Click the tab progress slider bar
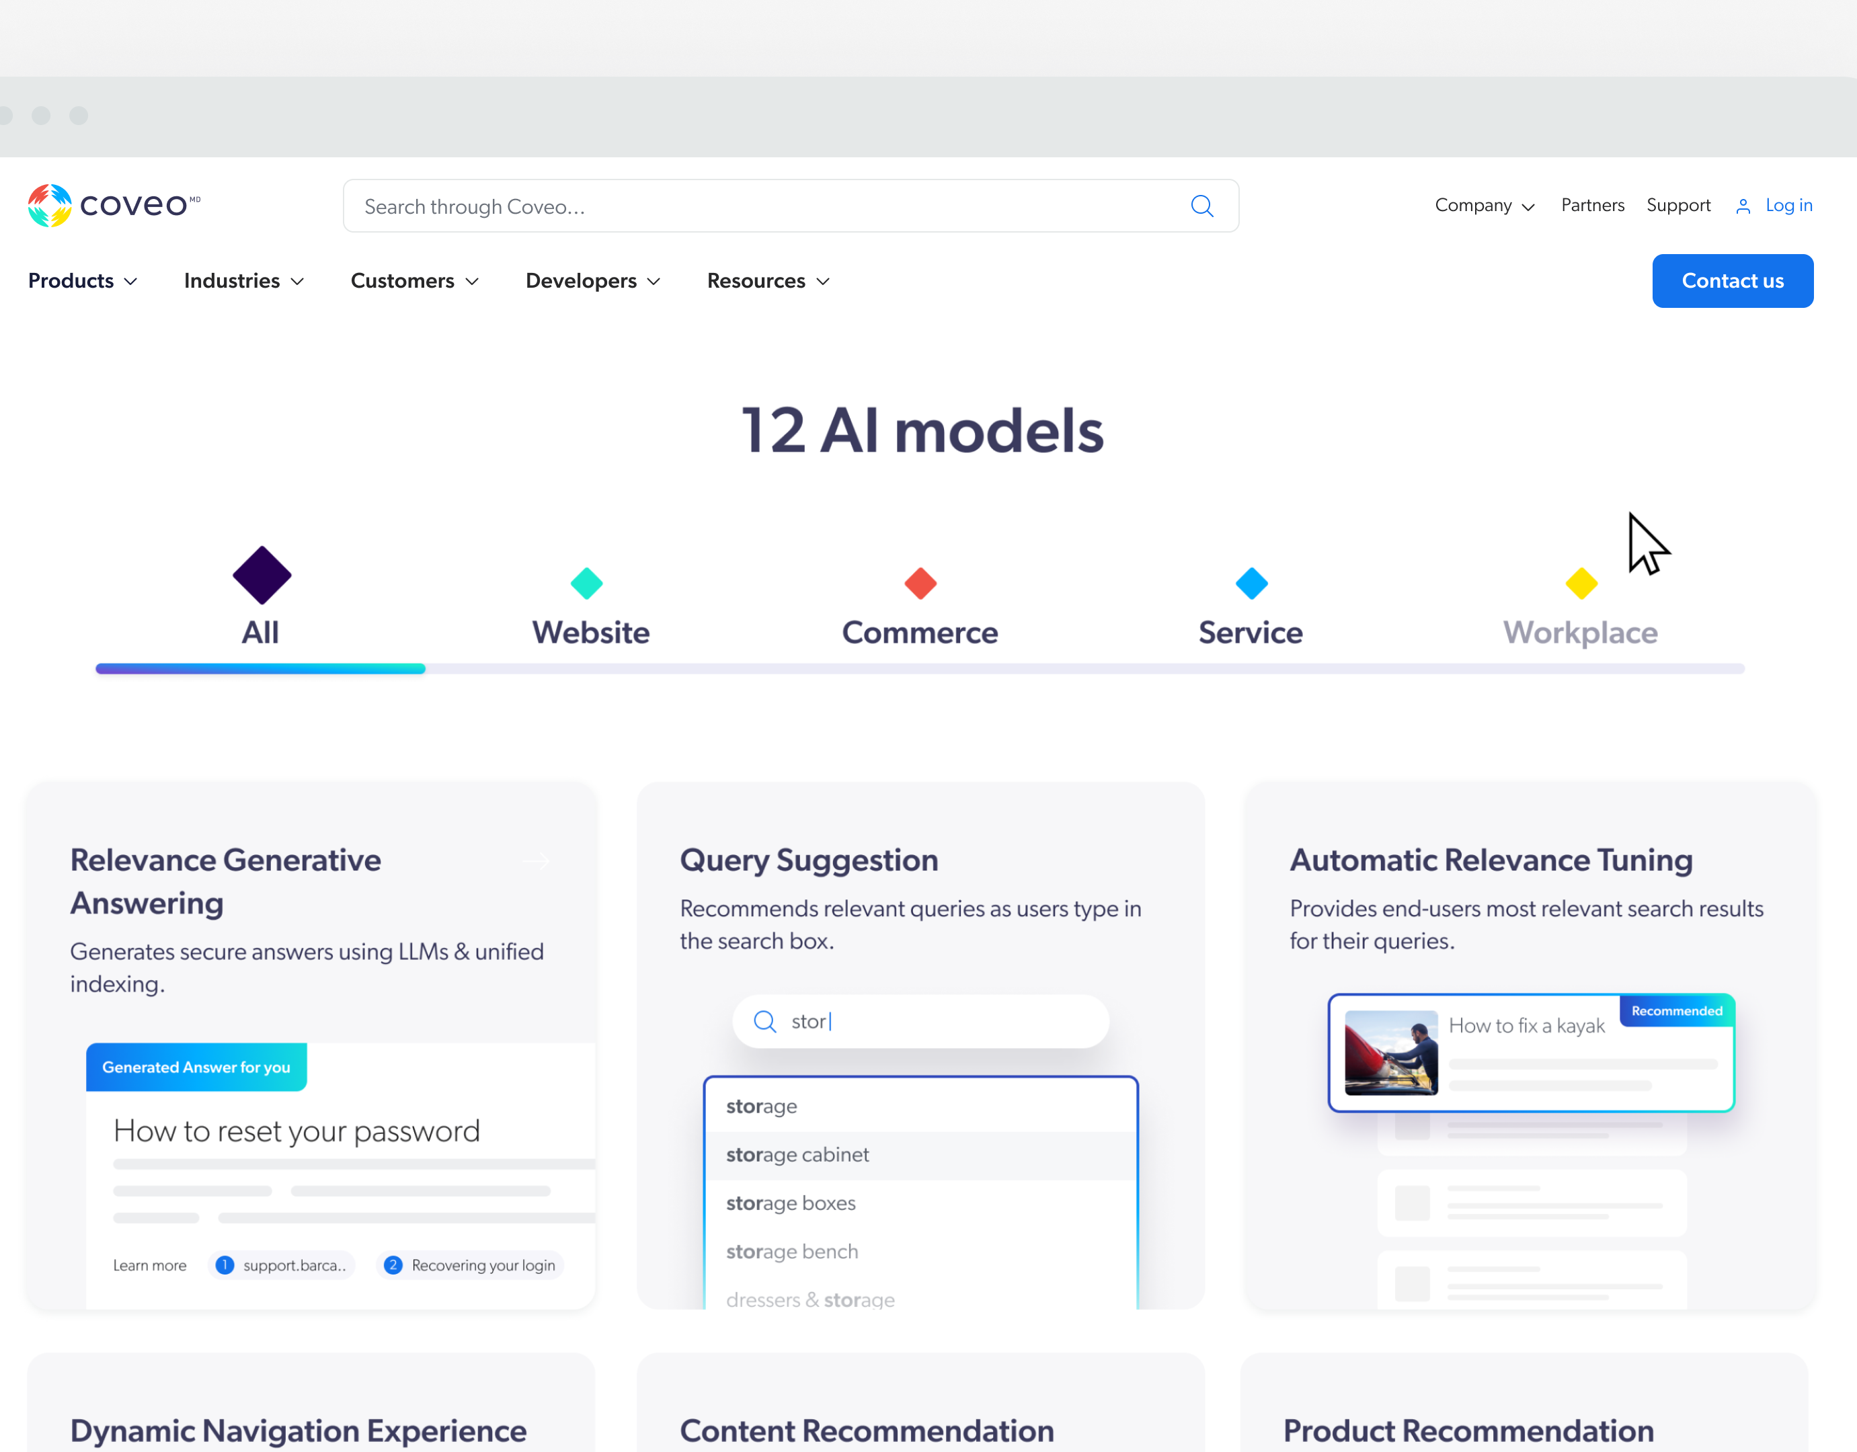The height and width of the screenshot is (1452, 1857). (920, 669)
